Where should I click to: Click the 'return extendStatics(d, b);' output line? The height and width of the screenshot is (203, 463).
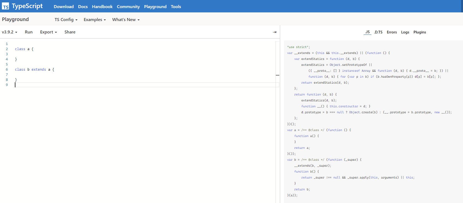325,82
